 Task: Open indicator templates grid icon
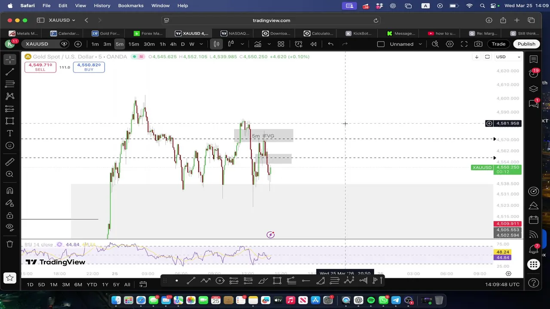(x=281, y=44)
